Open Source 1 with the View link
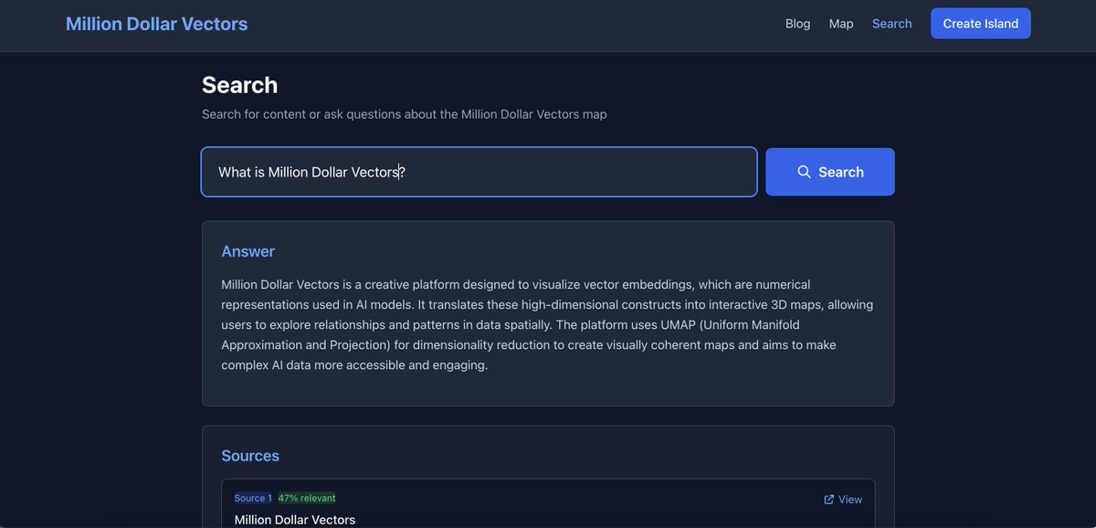 [842, 500]
